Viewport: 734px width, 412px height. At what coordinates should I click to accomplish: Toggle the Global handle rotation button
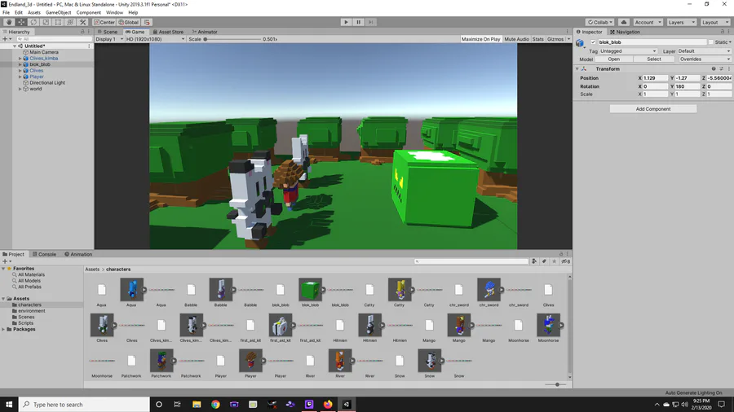click(x=129, y=22)
